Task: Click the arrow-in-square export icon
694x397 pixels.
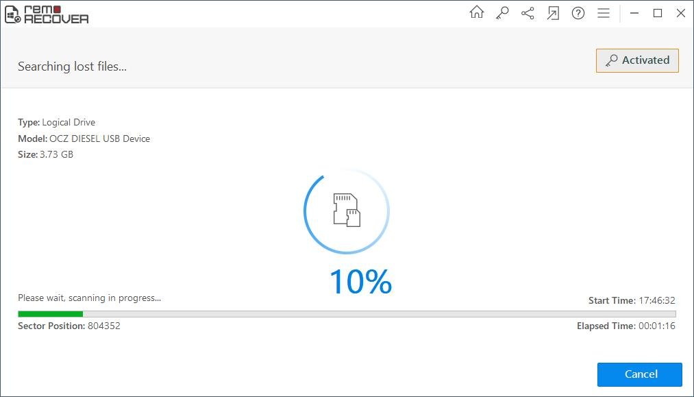Action: 553,13
